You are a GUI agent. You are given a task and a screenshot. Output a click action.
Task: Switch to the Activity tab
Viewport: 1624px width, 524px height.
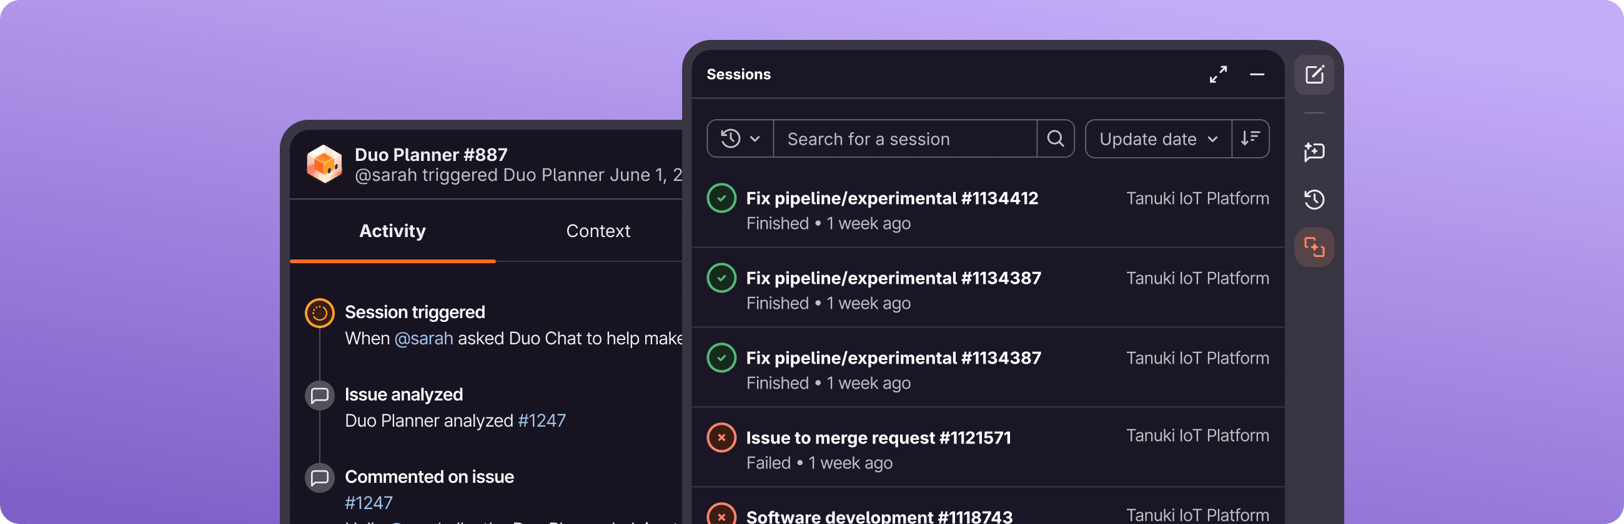(x=393, y=231)
